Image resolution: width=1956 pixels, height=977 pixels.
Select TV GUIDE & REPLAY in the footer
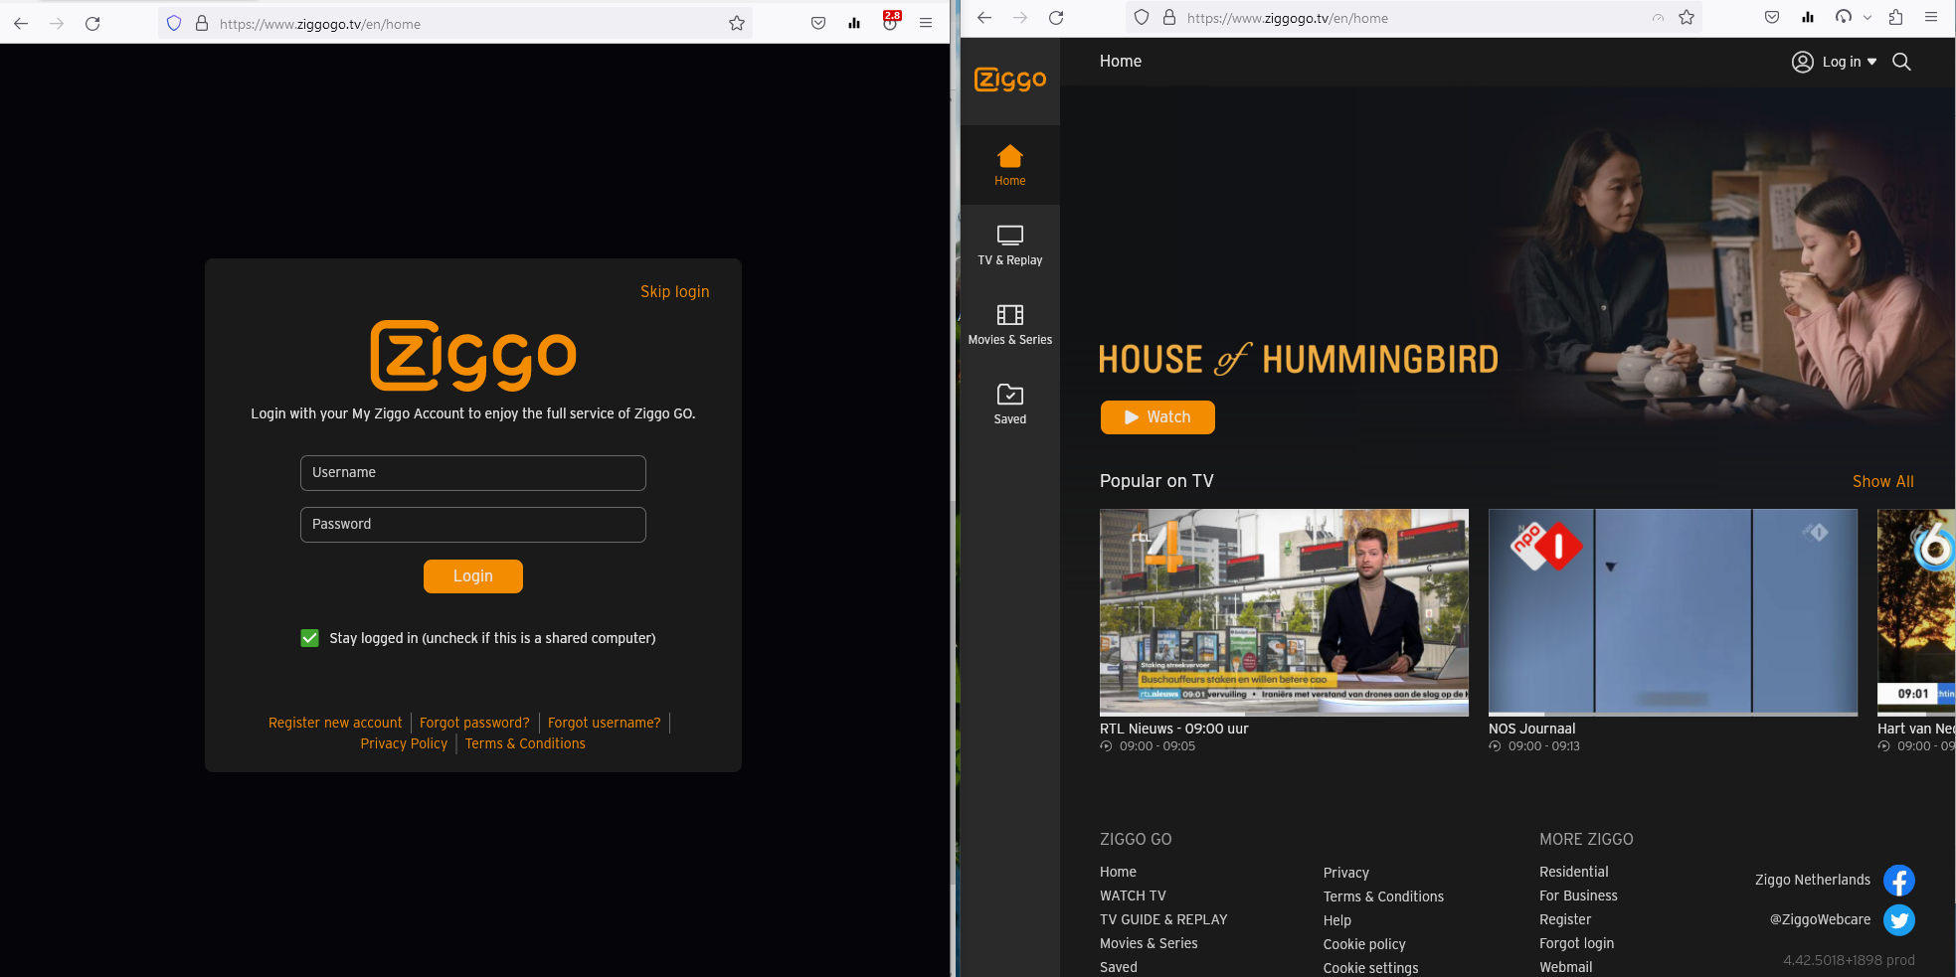[x=1163, y=919]
